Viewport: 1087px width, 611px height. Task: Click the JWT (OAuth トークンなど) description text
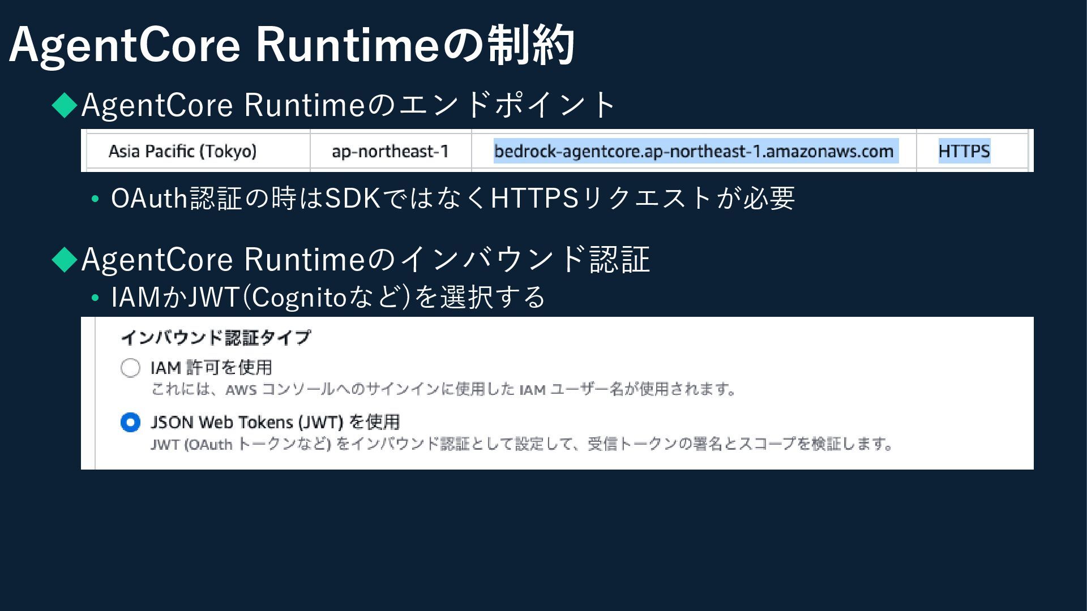click(521, 444)
